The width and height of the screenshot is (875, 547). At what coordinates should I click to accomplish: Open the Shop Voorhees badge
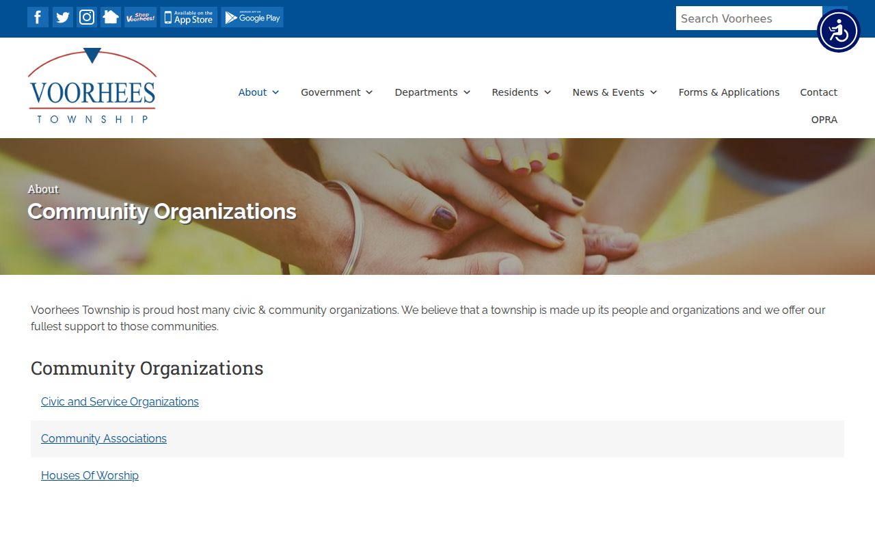(140, 17)
